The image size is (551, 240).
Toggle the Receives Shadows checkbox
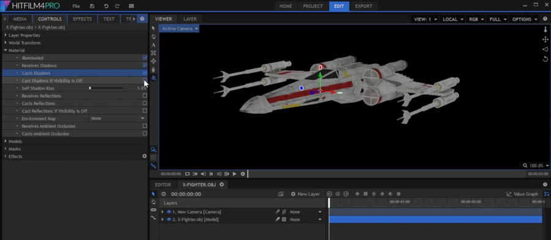pos(144,66)
